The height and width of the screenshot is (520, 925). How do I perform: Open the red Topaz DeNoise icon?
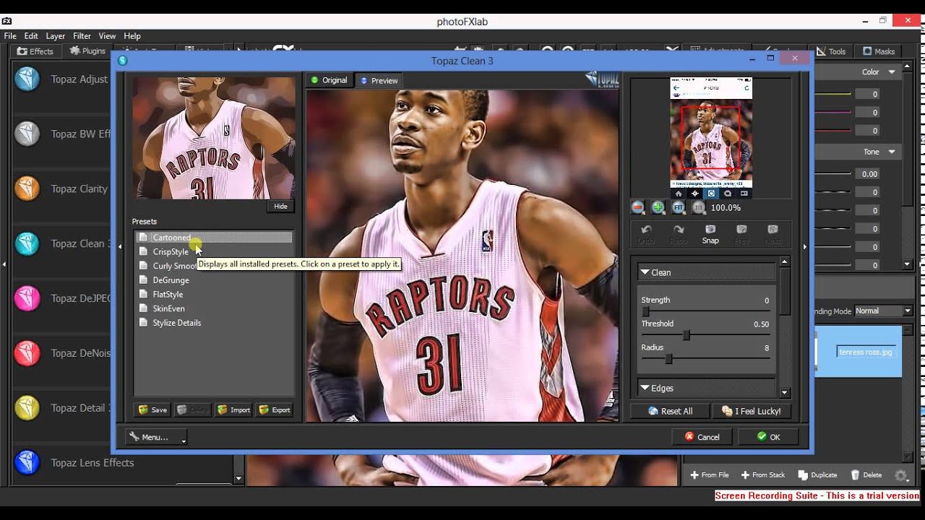tap(27, 353)
